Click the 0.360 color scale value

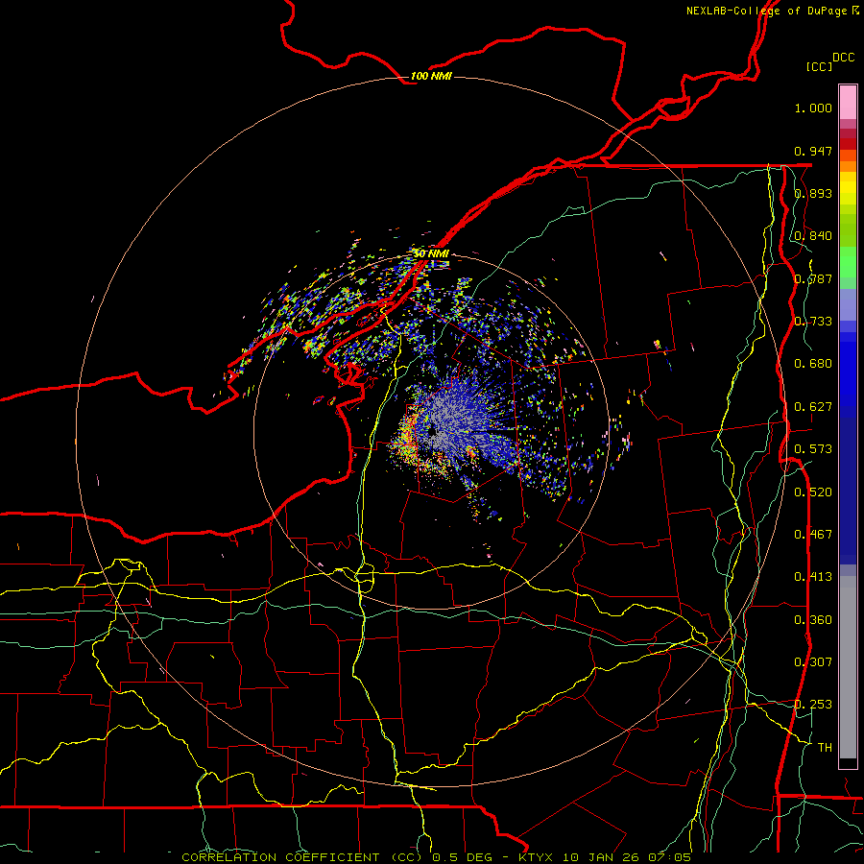[x=813, y=620]
